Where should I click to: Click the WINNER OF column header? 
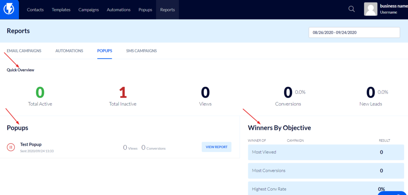pyautogui.click(x=257, y=140)
